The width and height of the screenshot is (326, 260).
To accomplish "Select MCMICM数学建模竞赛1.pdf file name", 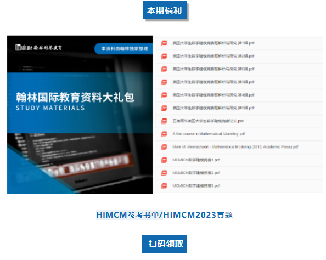I will coord(196,160).
